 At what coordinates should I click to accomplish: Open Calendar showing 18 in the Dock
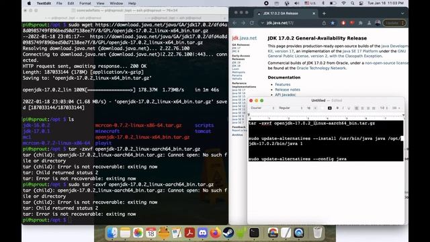click(150, 233)
